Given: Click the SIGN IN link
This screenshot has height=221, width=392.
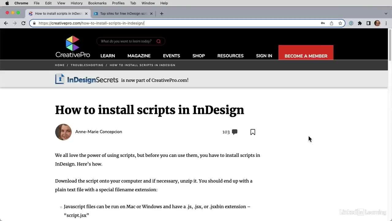Looking at the screenshot, I should tap(264, 56).
